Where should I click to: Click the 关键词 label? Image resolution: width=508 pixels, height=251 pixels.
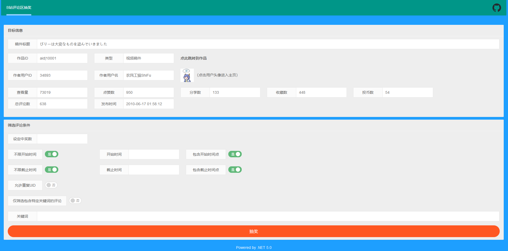pos(22,216)
